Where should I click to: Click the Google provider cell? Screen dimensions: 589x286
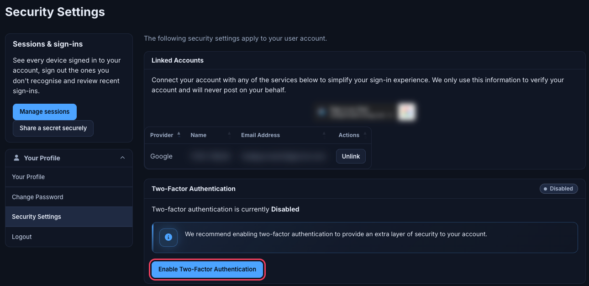161,156
